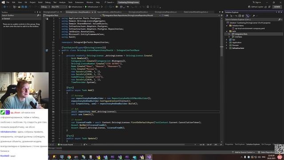Open the Test menu
Image resolution: width=284 pixels, height=160 pixels.
coord(55,2)
